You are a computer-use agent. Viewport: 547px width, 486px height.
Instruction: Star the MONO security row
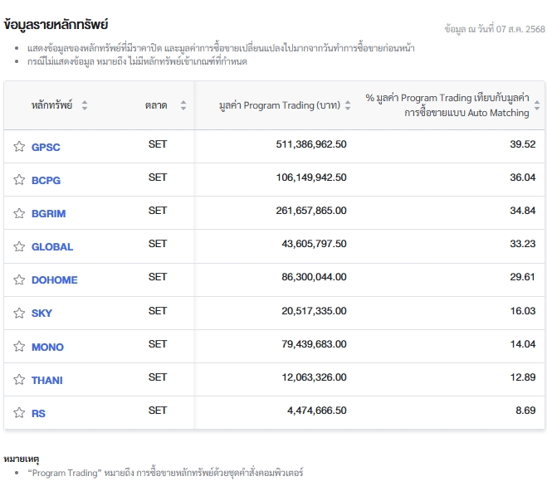click(19, 346)
